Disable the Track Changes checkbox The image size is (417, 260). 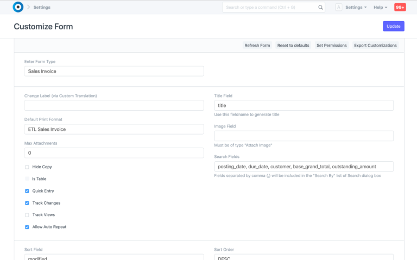pos(27,203)
